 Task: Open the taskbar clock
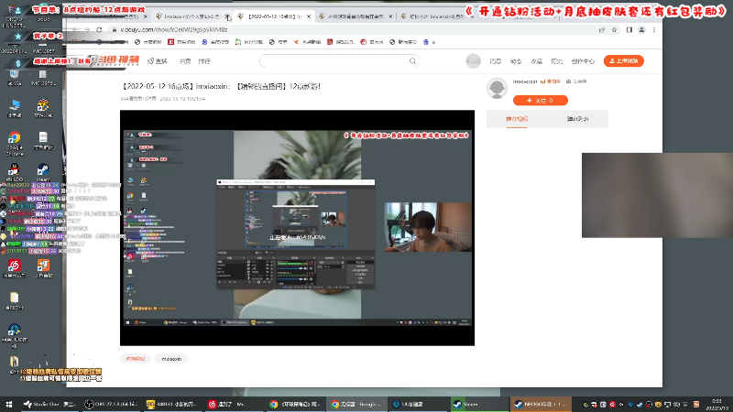717,404
